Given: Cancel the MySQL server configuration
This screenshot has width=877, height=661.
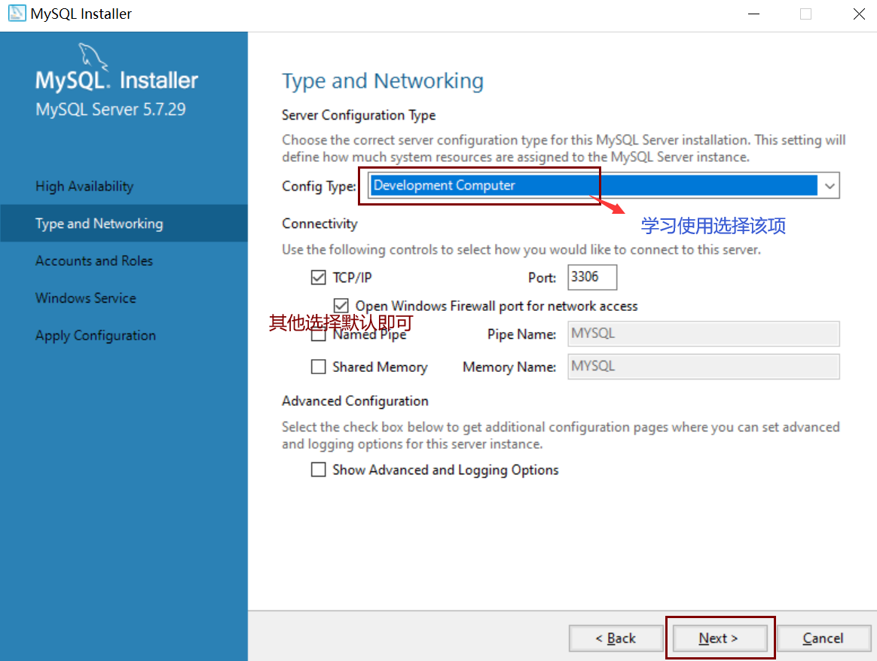Looking at the screenshot, I should (x=824, y=638).
